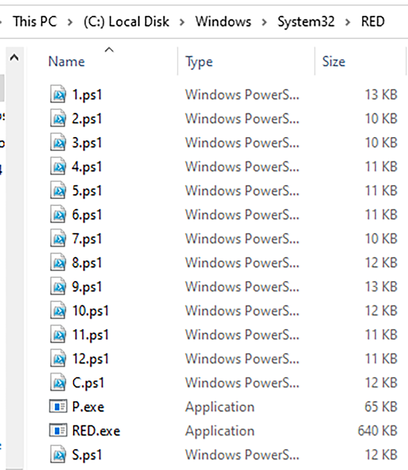Click the 9.ps1 PowerShell script icon
408x470 pixels.
[x=58, y=287]
